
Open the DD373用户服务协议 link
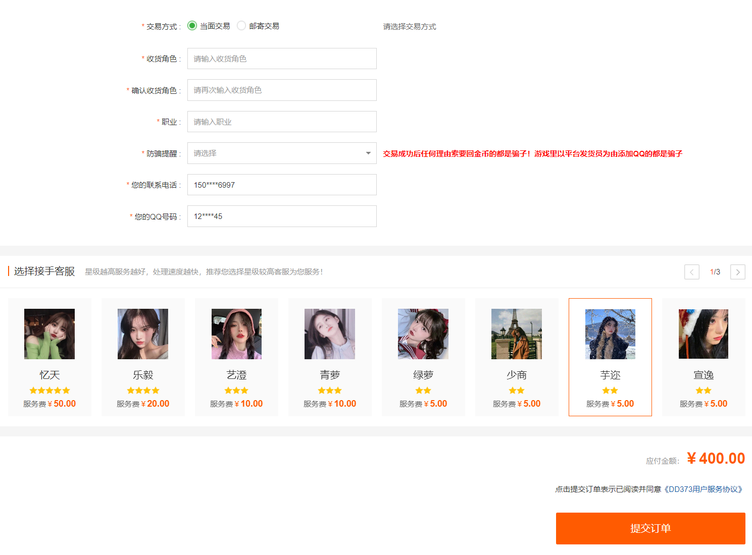(x=704, y=489)
